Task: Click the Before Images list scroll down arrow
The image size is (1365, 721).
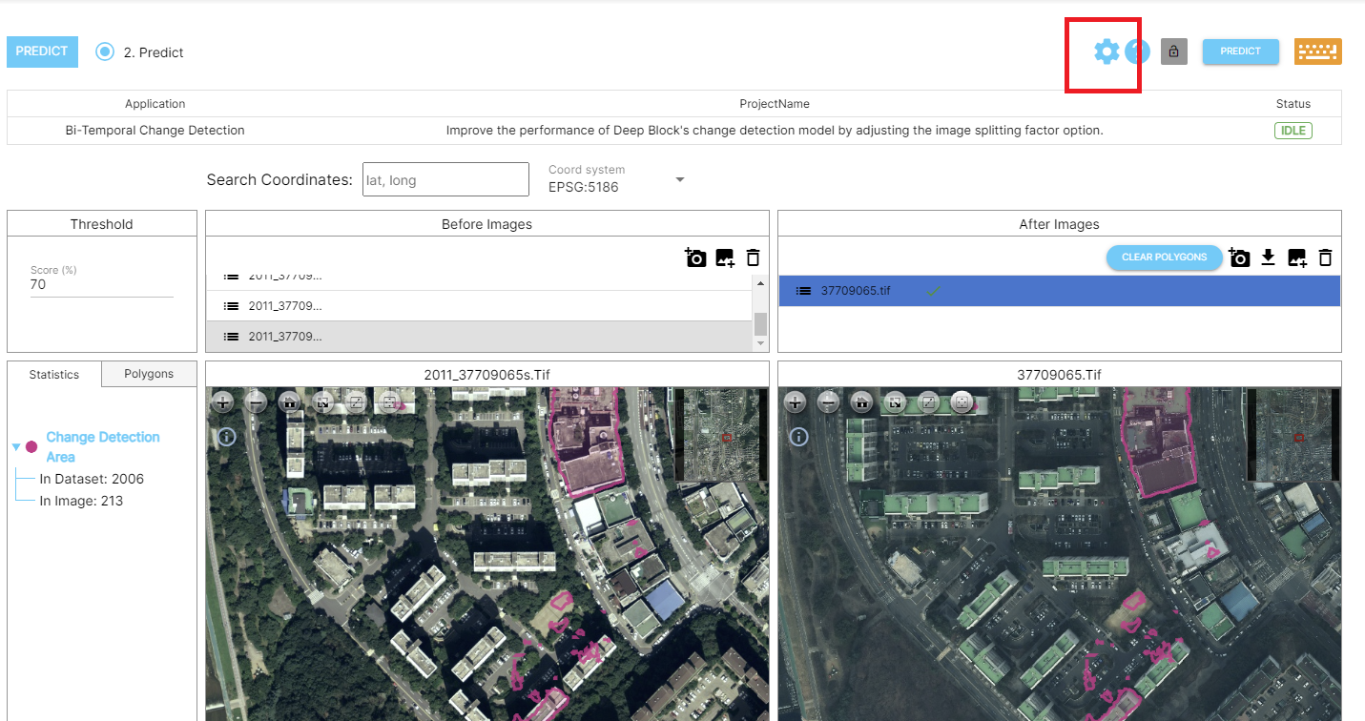Action: point(760,343)
